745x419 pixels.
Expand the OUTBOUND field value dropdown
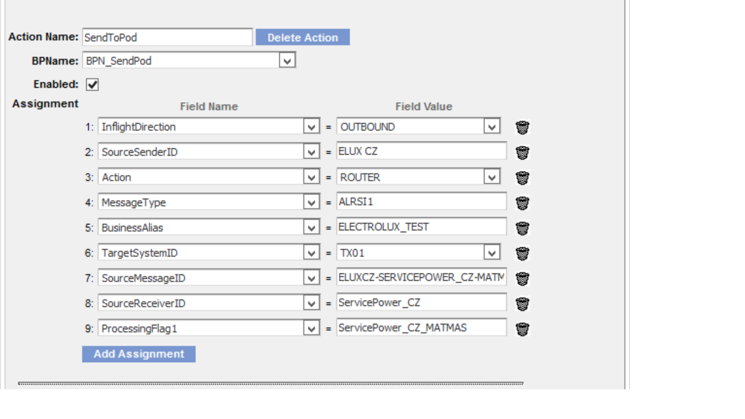492,127
